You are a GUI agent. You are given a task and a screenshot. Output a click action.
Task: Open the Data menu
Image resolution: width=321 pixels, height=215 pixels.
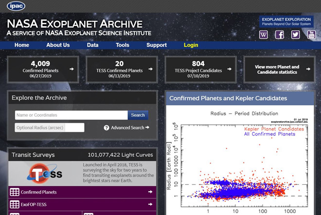click(x=92, y=45)
